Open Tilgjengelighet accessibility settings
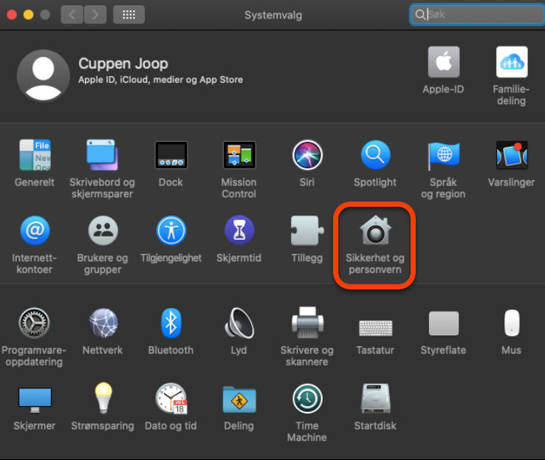Screen dimensions: 545x460 [x=171, y=232]
